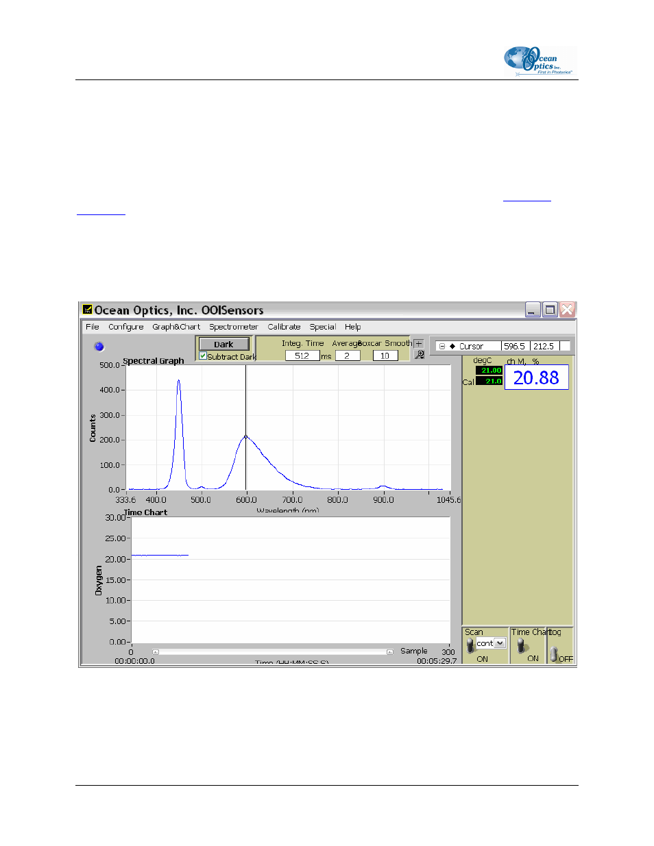The height and width of the screenshot is (846, 654).
Task: Click the cursor point on the spectral curve
Action: pyautogui.click(x=246, y=437)
